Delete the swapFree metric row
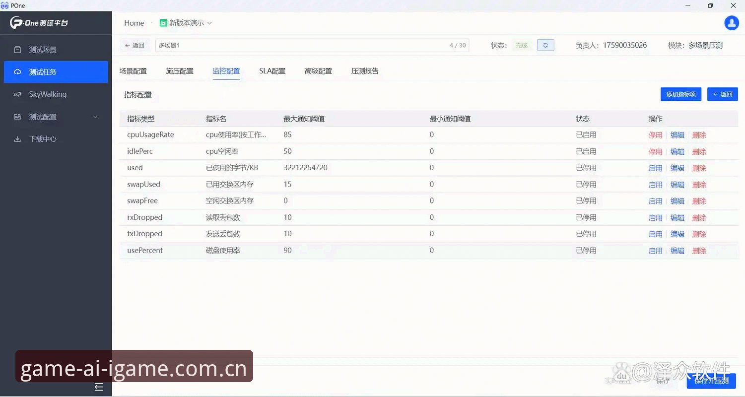 coord(699,201)
